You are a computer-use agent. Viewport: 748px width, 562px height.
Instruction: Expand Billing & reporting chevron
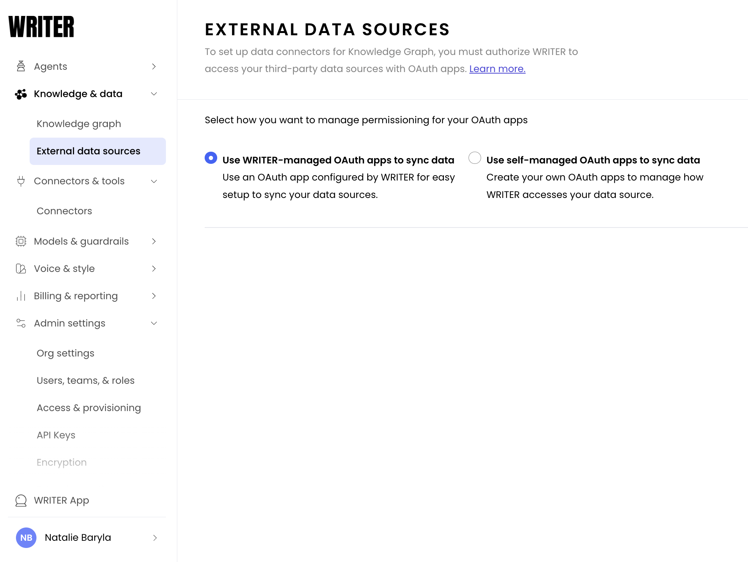click(x=154, y=296)
